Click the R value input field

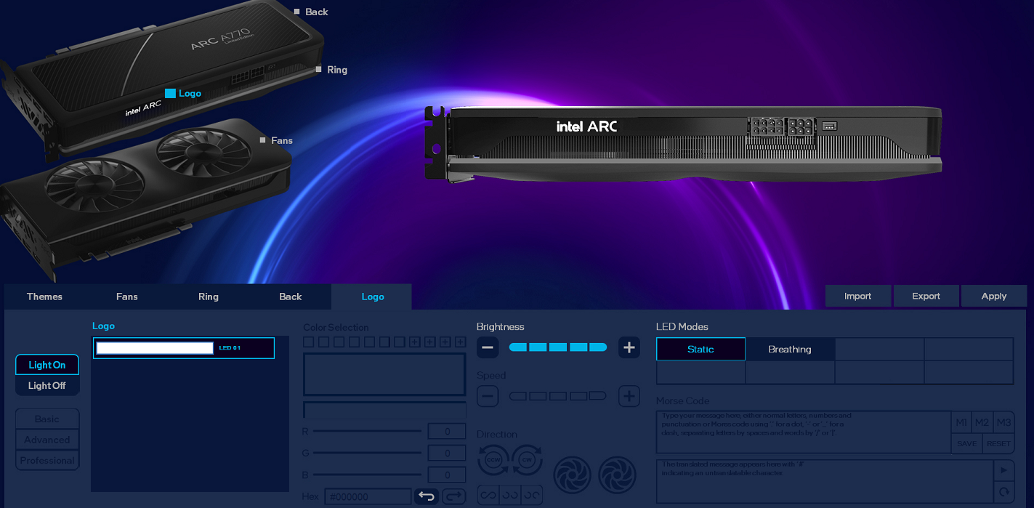pyautogui.click(x=447, y=432)
